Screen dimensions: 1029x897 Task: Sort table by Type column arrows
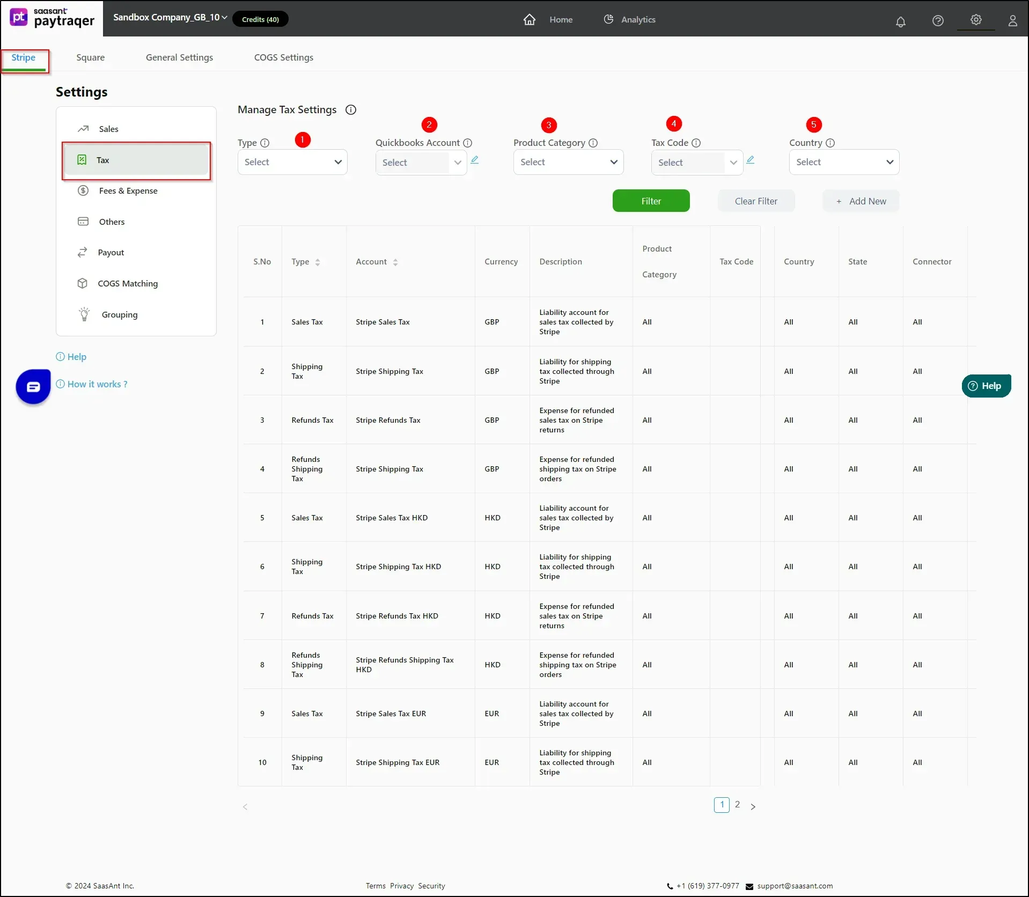coord(318,262)
